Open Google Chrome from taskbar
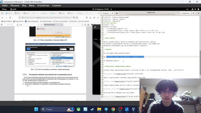Image resolution: width=201 pixels, height=113 pixels. tap(113, 109)
